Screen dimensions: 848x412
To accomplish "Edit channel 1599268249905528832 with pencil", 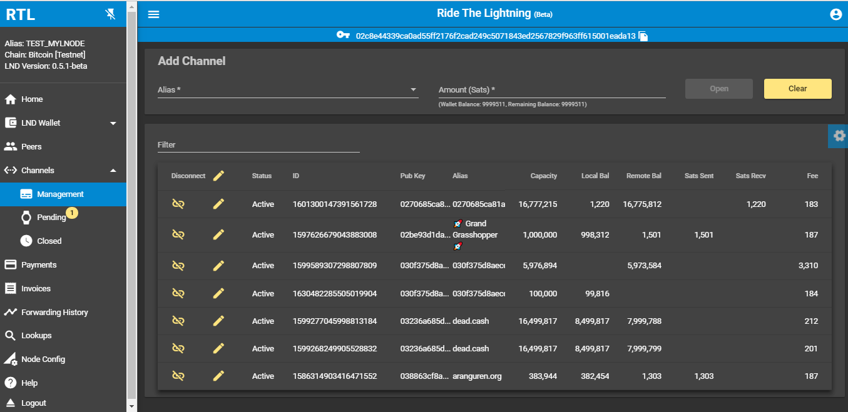I will [x=218, y=348].
